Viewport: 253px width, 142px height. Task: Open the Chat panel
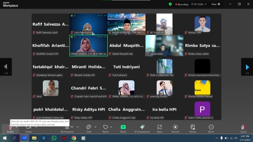tap(89, 128)
